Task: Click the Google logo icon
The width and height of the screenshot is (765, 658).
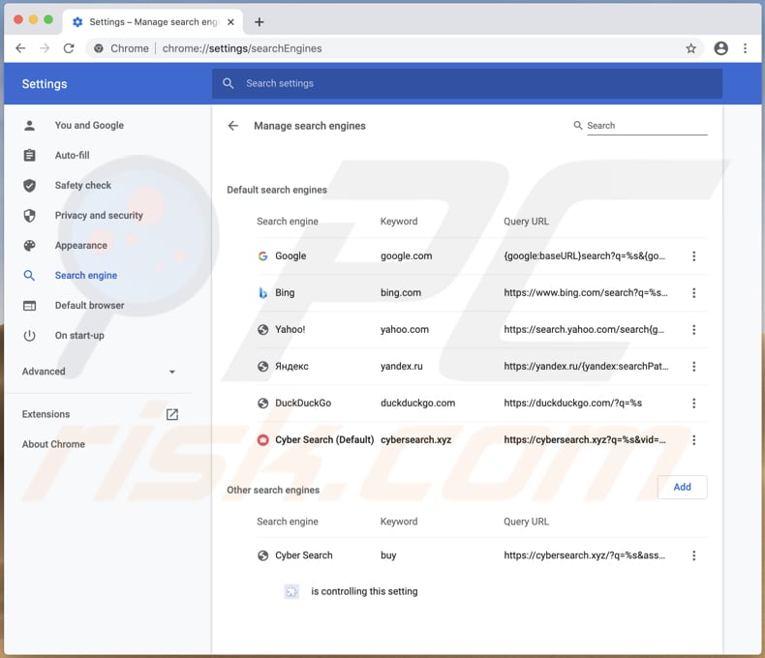Action: (262, 255)
